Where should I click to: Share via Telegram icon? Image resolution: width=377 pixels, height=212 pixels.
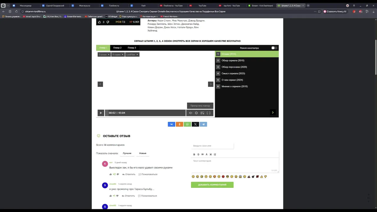click(x=203, y=124)
